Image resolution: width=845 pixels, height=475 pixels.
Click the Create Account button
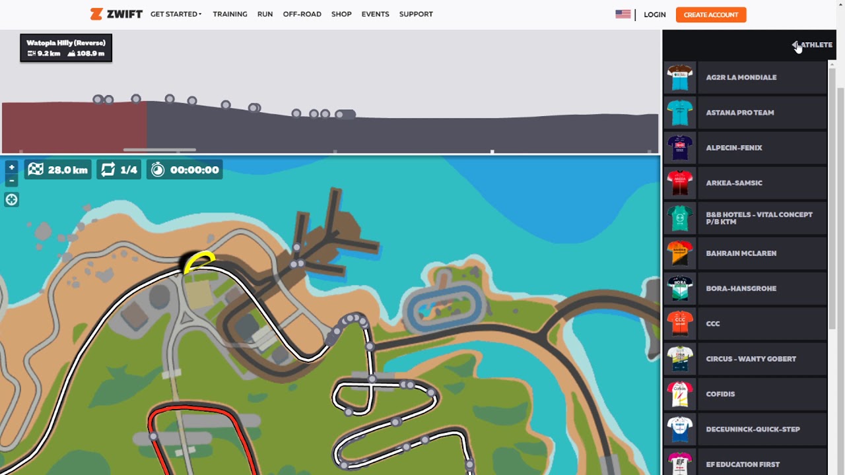(x=711, y=15)
